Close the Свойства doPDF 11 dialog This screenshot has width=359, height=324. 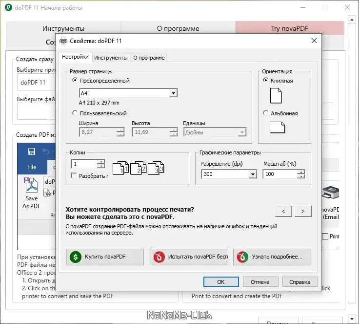pyautogui.click(x=314, y=41)
